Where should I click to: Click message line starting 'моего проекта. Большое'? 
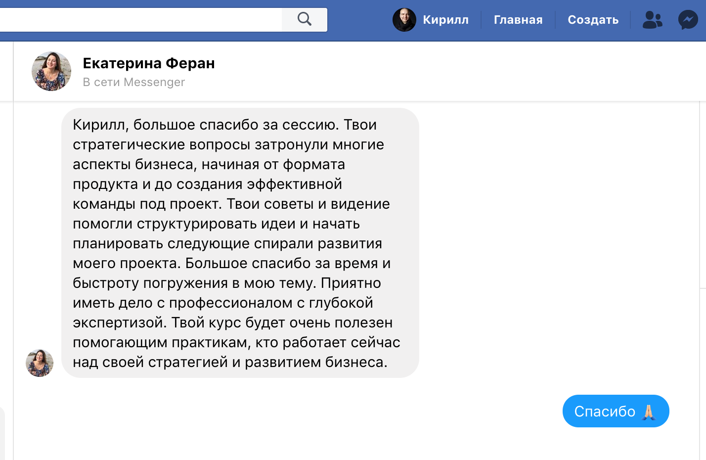coord(231,263)
